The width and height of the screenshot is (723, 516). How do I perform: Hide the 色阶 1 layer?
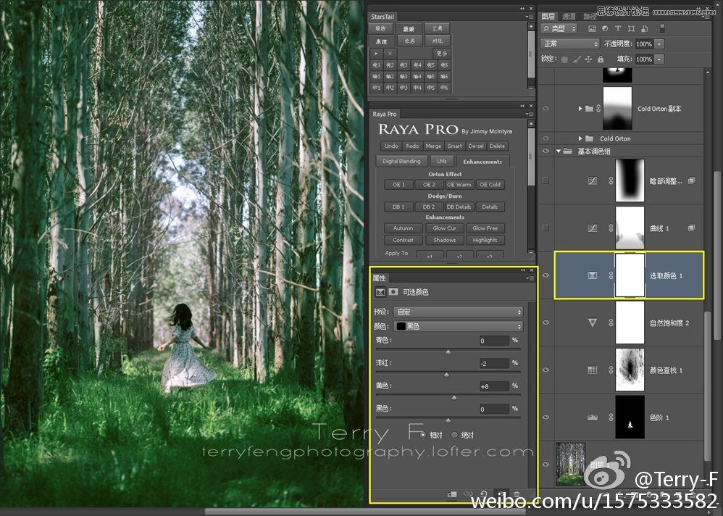pyautogui.click(x=546, y=417)
